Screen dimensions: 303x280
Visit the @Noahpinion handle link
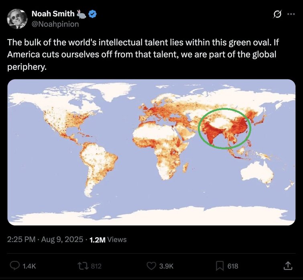[x=55, y=24]
